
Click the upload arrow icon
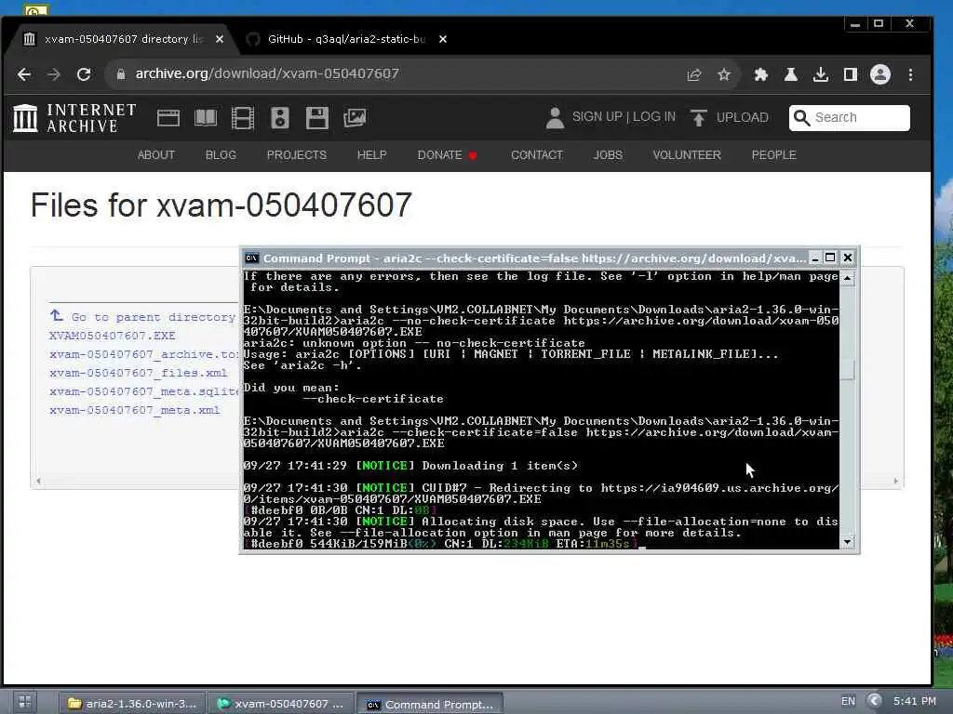(x=699, y=118)
